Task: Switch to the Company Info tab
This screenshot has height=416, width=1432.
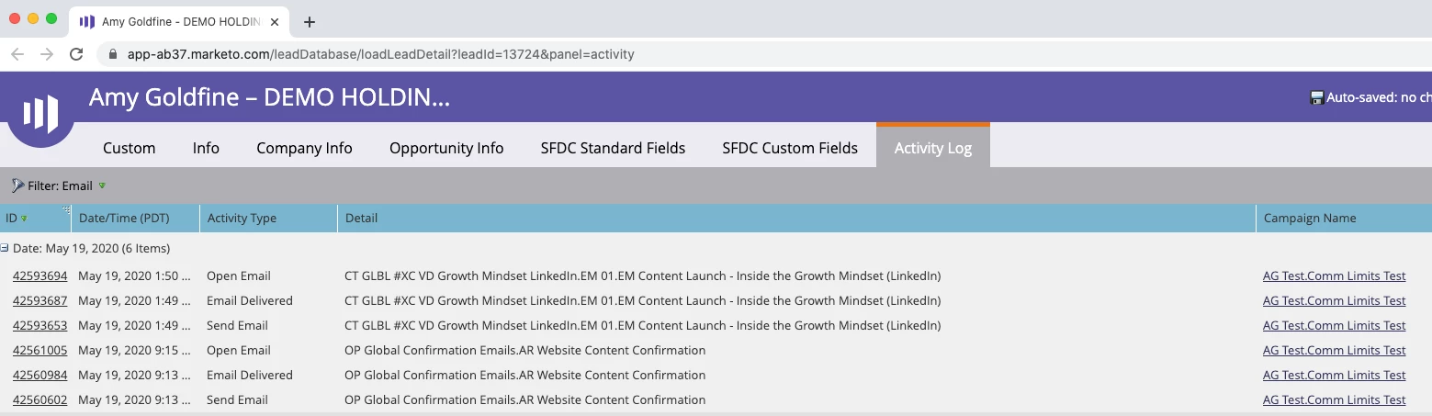Action: 304,148
